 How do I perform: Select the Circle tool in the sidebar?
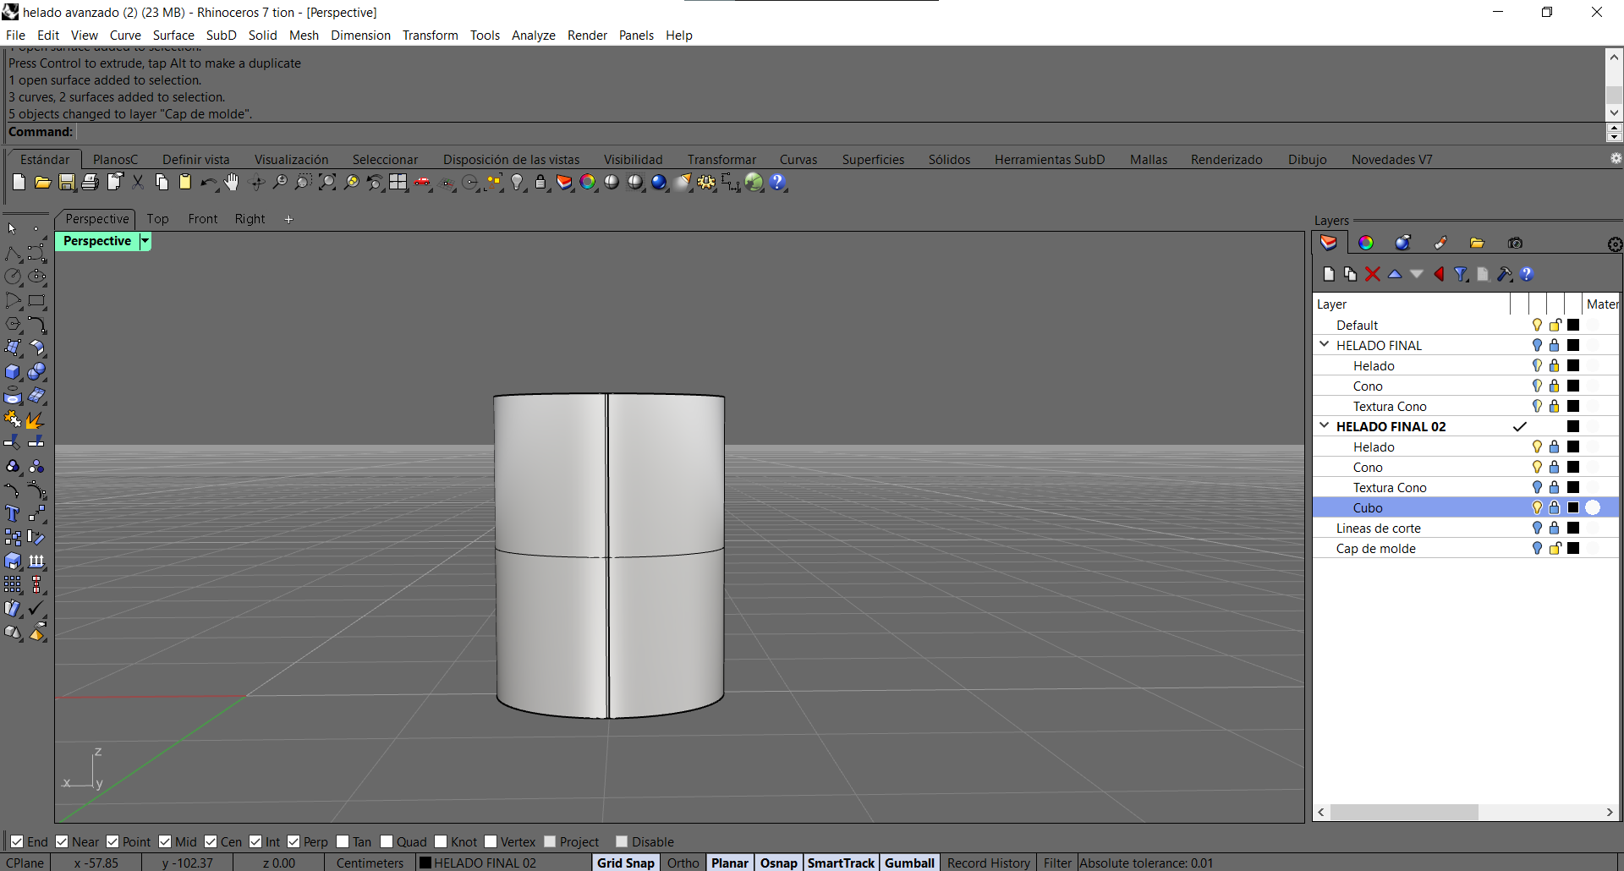(x=13, y=277)
